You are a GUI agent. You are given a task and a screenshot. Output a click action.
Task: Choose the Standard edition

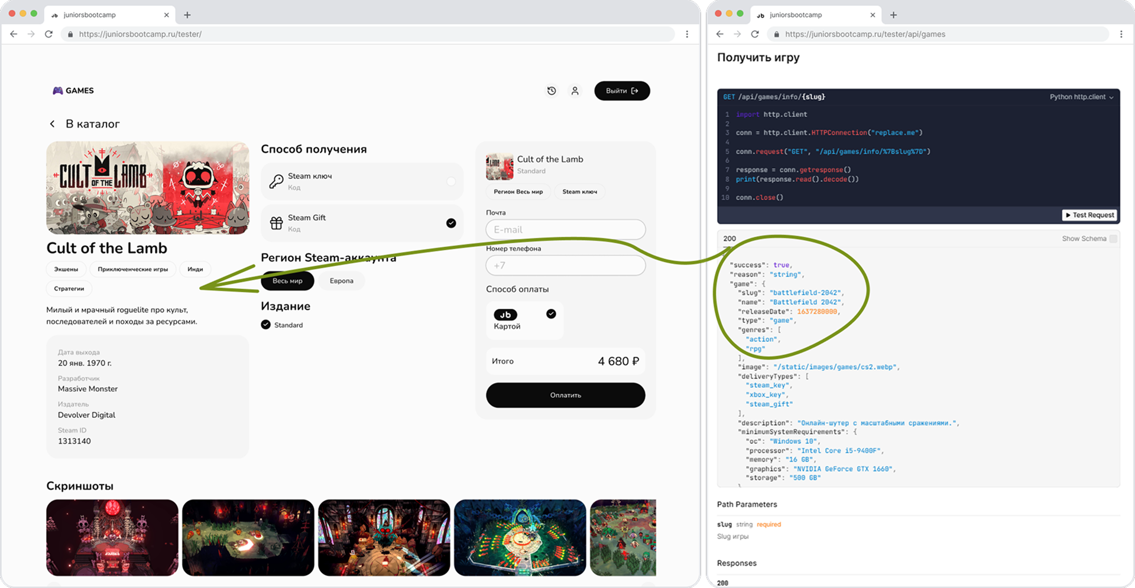282,325
